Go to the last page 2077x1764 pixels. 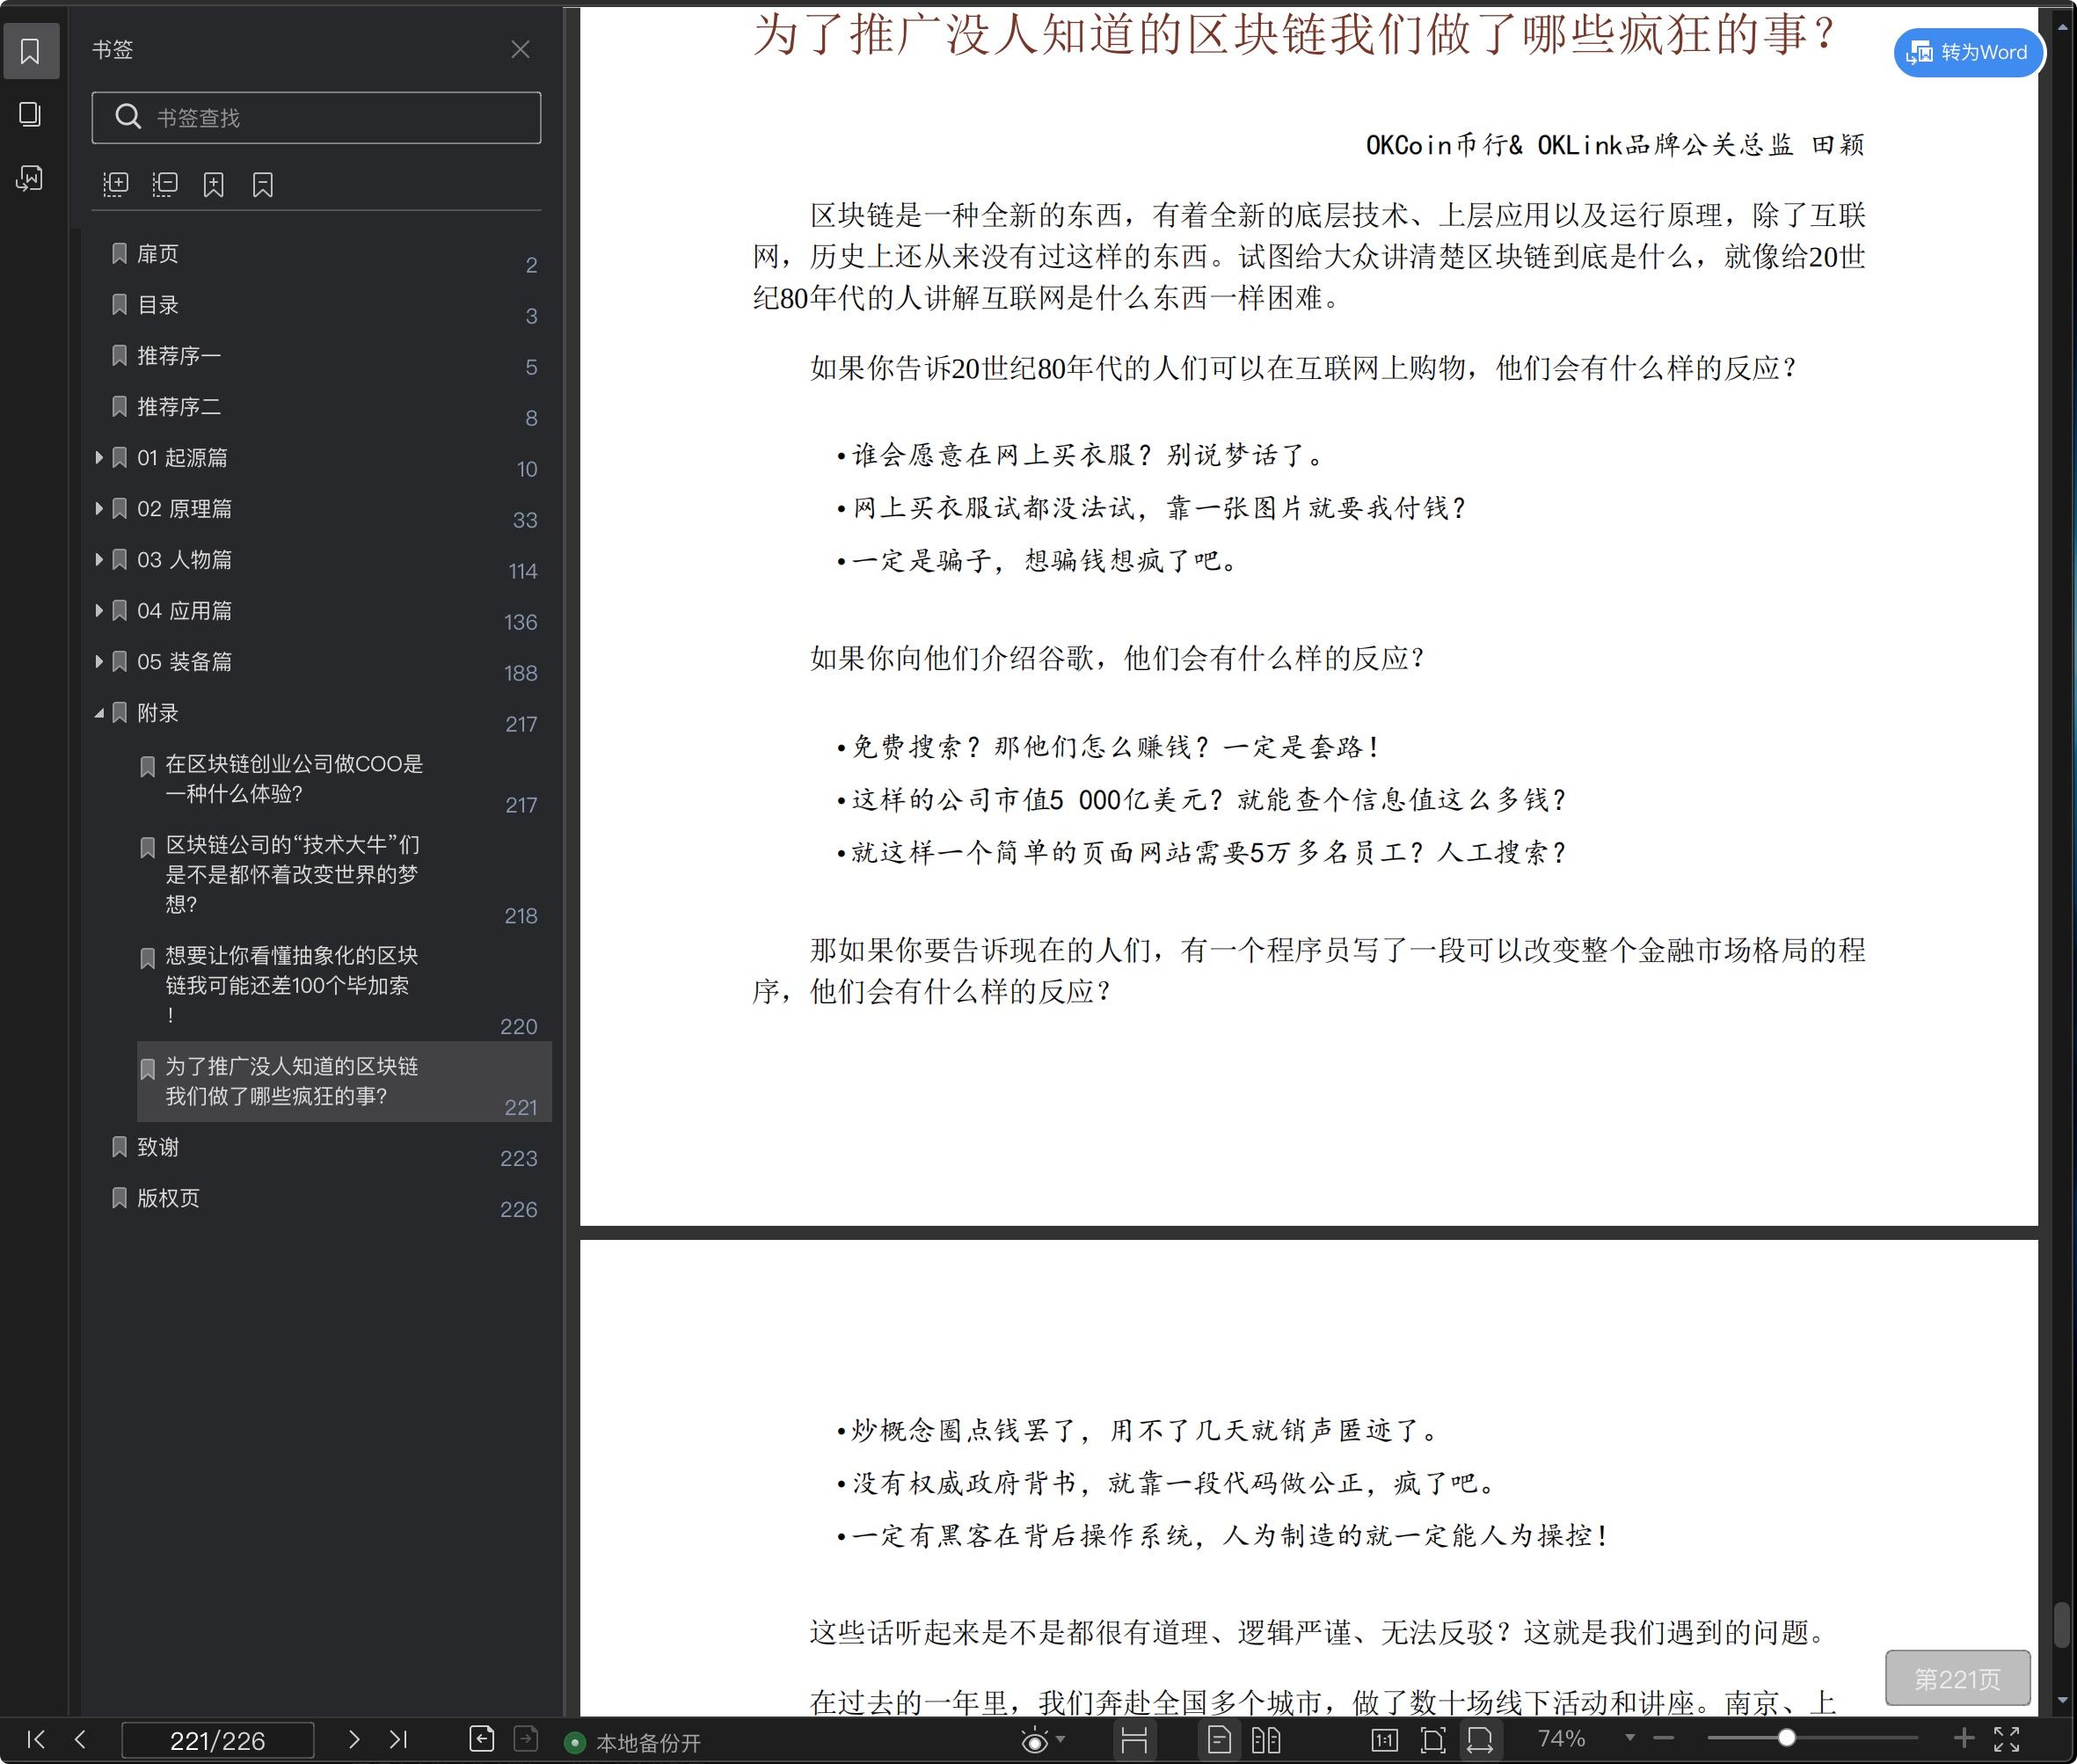pyautogui.click(x=398, y=1740)
